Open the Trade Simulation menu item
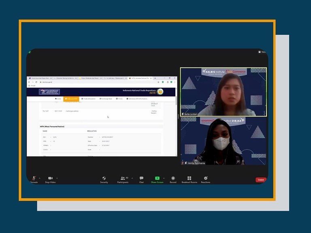 click(89, 99)
